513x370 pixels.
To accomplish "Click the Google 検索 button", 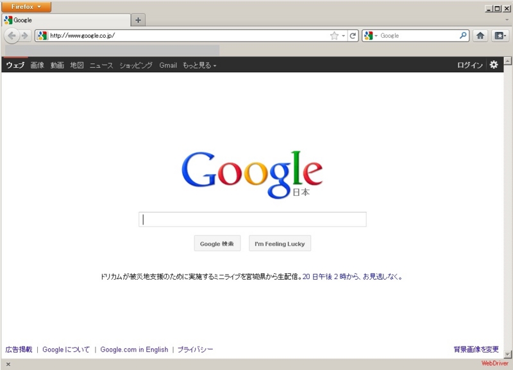I will click(x=217, y=243).
